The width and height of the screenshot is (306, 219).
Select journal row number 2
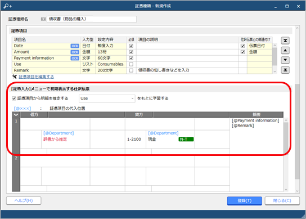(16, 173)
